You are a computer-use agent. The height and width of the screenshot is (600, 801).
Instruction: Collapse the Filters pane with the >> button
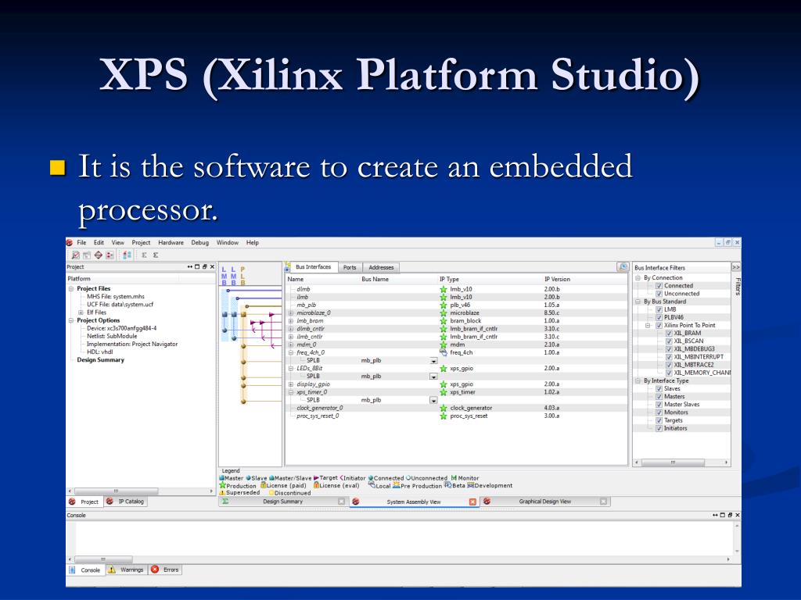click(x=736, y=267)
